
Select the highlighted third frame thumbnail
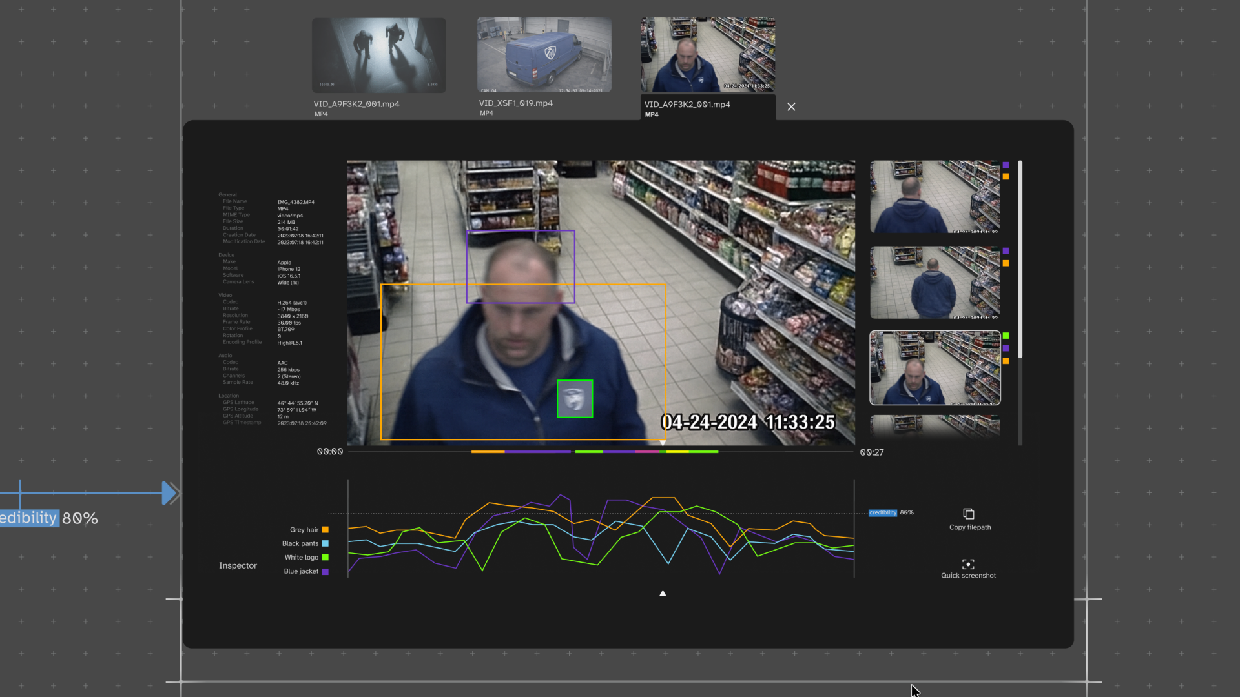[x=935, y=368]
